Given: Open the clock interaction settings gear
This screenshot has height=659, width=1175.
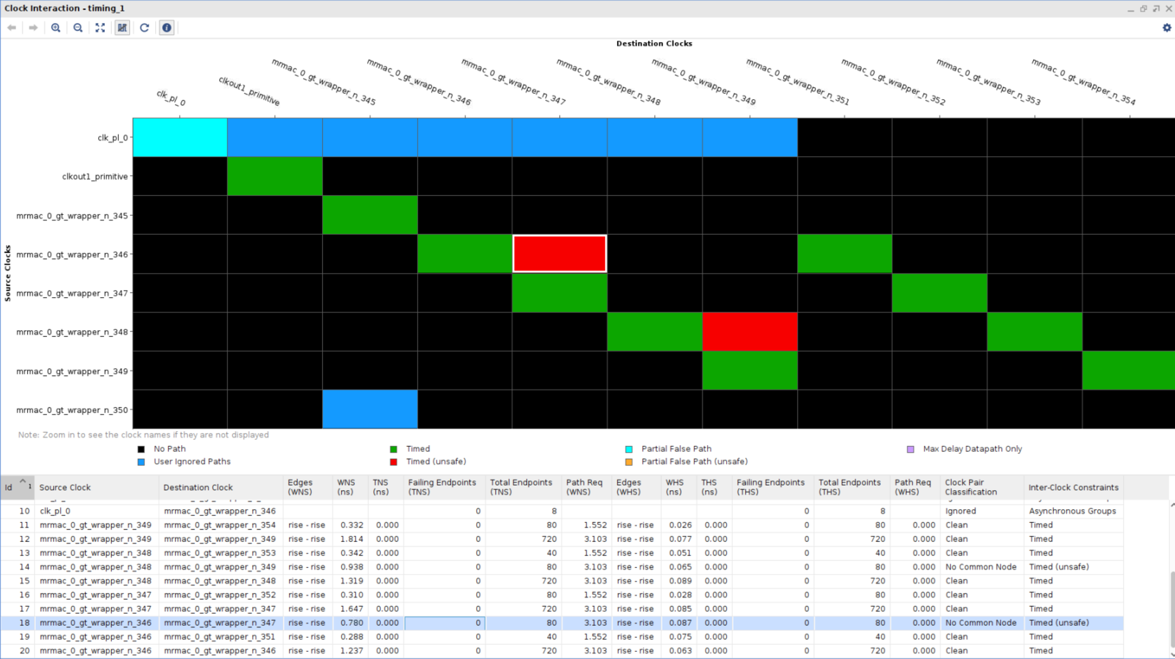Looking at the screenshot, I should 1166,28.
